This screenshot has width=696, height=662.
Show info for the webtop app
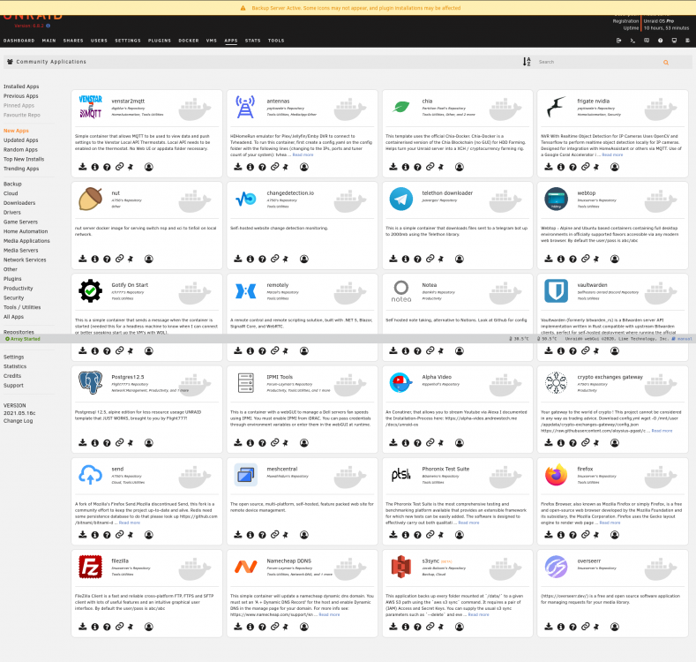click(561, 259)
